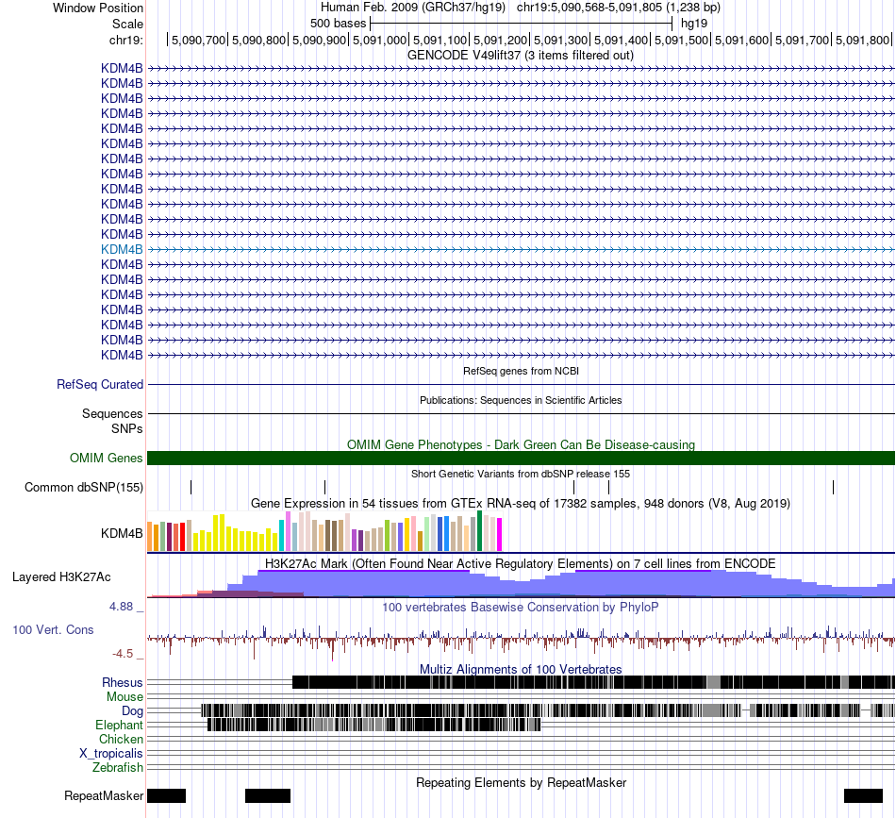Viewport: 896px width, 818px height.
Task: Click the X_tropicalis alignment label
Action: (x=111, y=754)
